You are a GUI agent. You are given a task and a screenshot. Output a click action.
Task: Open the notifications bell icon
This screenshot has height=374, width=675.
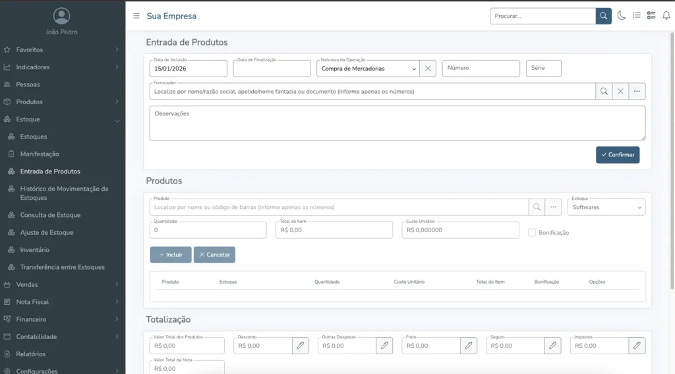coord(666,16)
